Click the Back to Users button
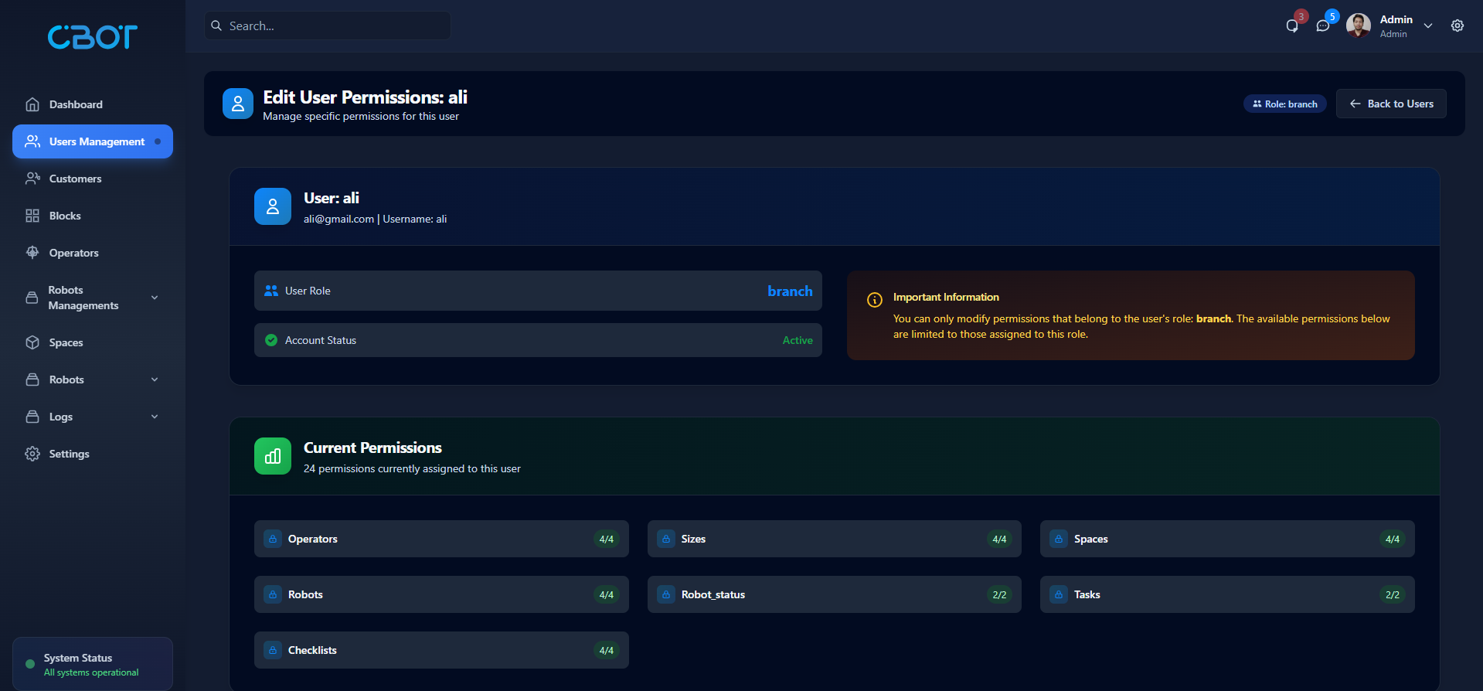The height and width of the screenshot is (691, 1483). point(1391,104)
